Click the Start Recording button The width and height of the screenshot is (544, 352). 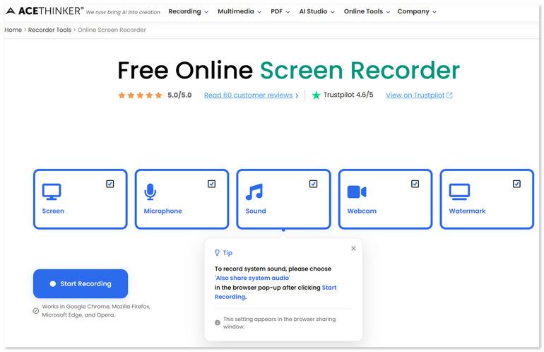[x=81, y=283]
